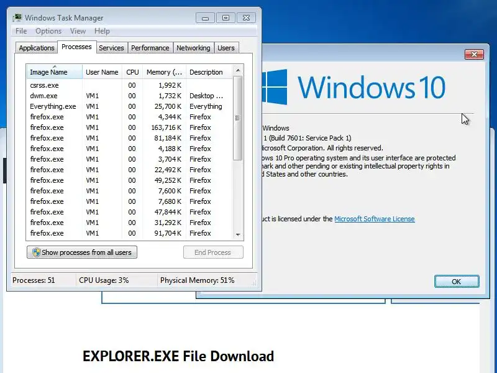Click the Physical Memory: 51% status entry
The image size is (497, 373).
(x=197, y=280)
